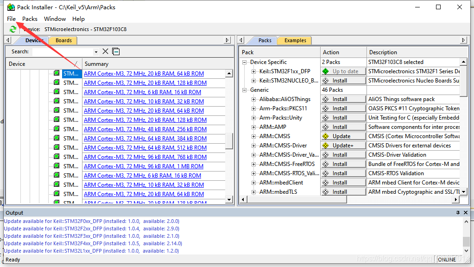Expand Alibaba::AliOSThings pack
This screenshot has height=267, width=474.
click(x=253, y=100)
